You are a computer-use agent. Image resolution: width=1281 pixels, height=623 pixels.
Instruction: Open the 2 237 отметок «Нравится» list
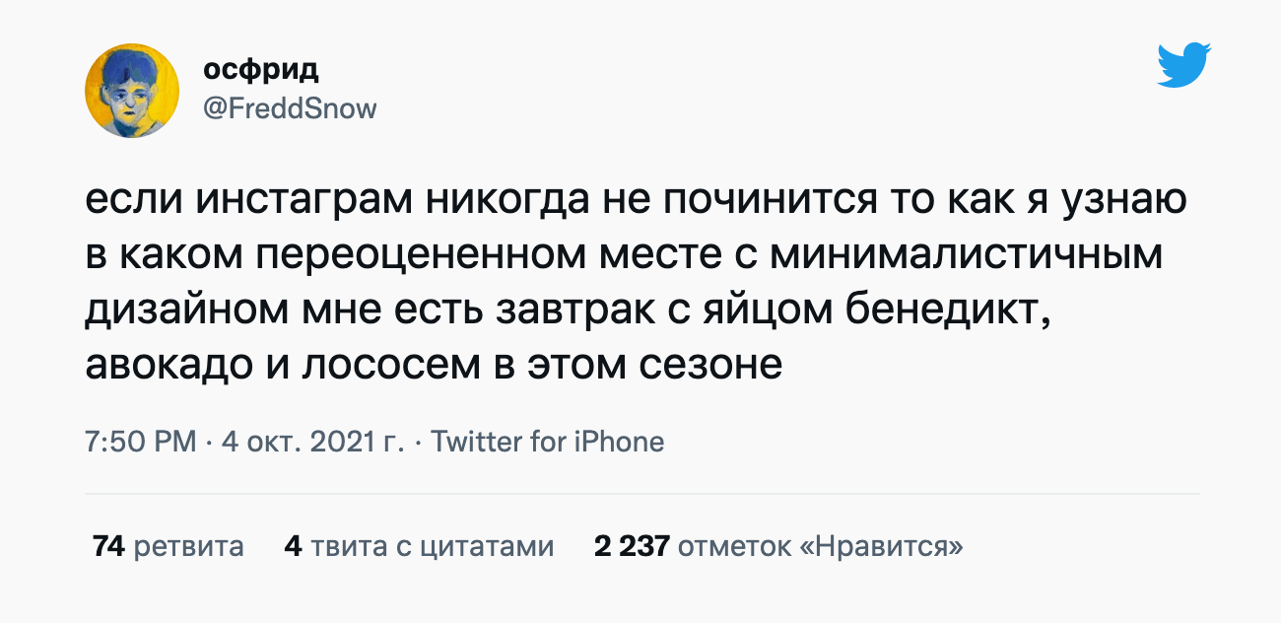click(778, 545)
